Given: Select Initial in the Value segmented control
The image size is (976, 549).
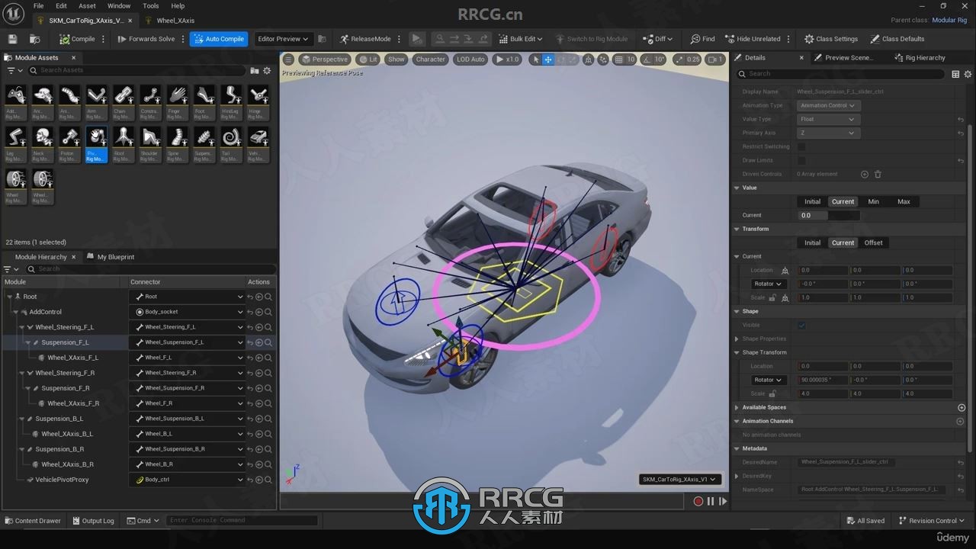Looking at the screenshot, I should (x=813, y=201).
